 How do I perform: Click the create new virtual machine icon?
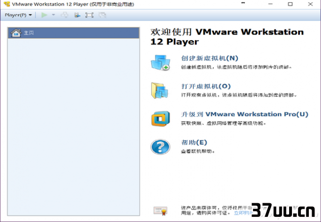160,63
